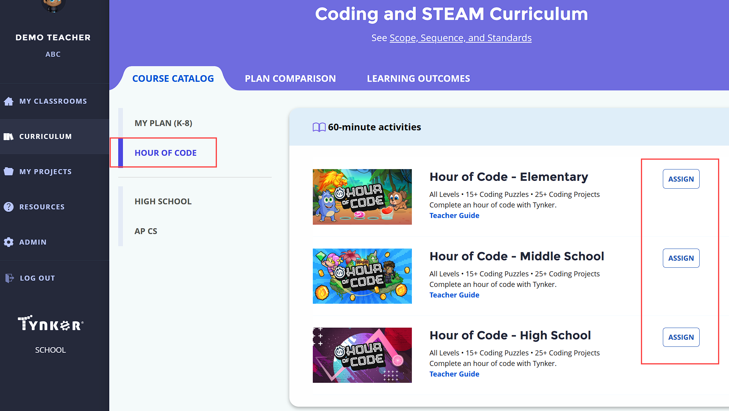This screenshot has width=729, height=411.
Task: Open MY CLASSROOMS in the sidebar
Action: (x=54, y=101)
